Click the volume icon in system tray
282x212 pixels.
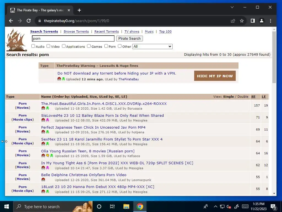point(229,206)
